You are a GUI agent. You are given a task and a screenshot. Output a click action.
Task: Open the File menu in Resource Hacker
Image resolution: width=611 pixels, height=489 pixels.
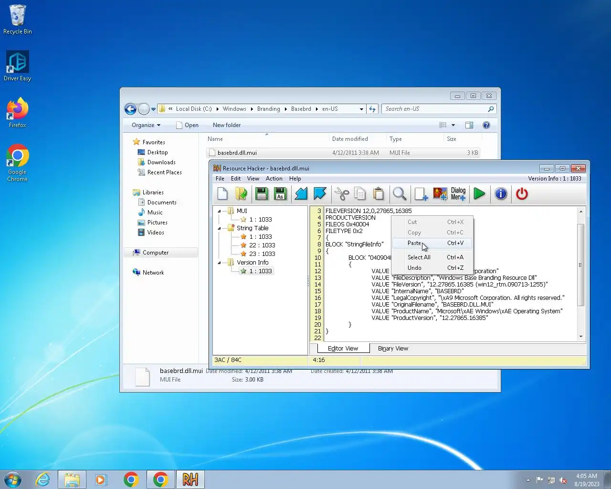tap(220, 179)
